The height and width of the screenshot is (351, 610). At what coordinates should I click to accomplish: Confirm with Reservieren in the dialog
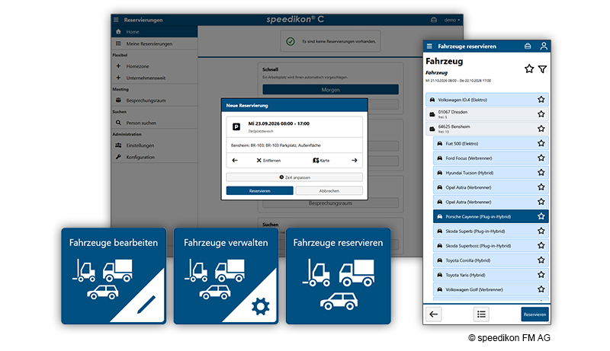[259, 190]
